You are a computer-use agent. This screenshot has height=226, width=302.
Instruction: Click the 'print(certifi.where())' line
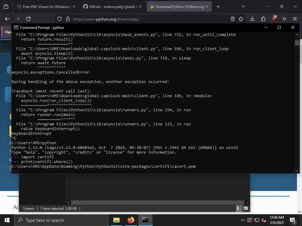point(47,162)
